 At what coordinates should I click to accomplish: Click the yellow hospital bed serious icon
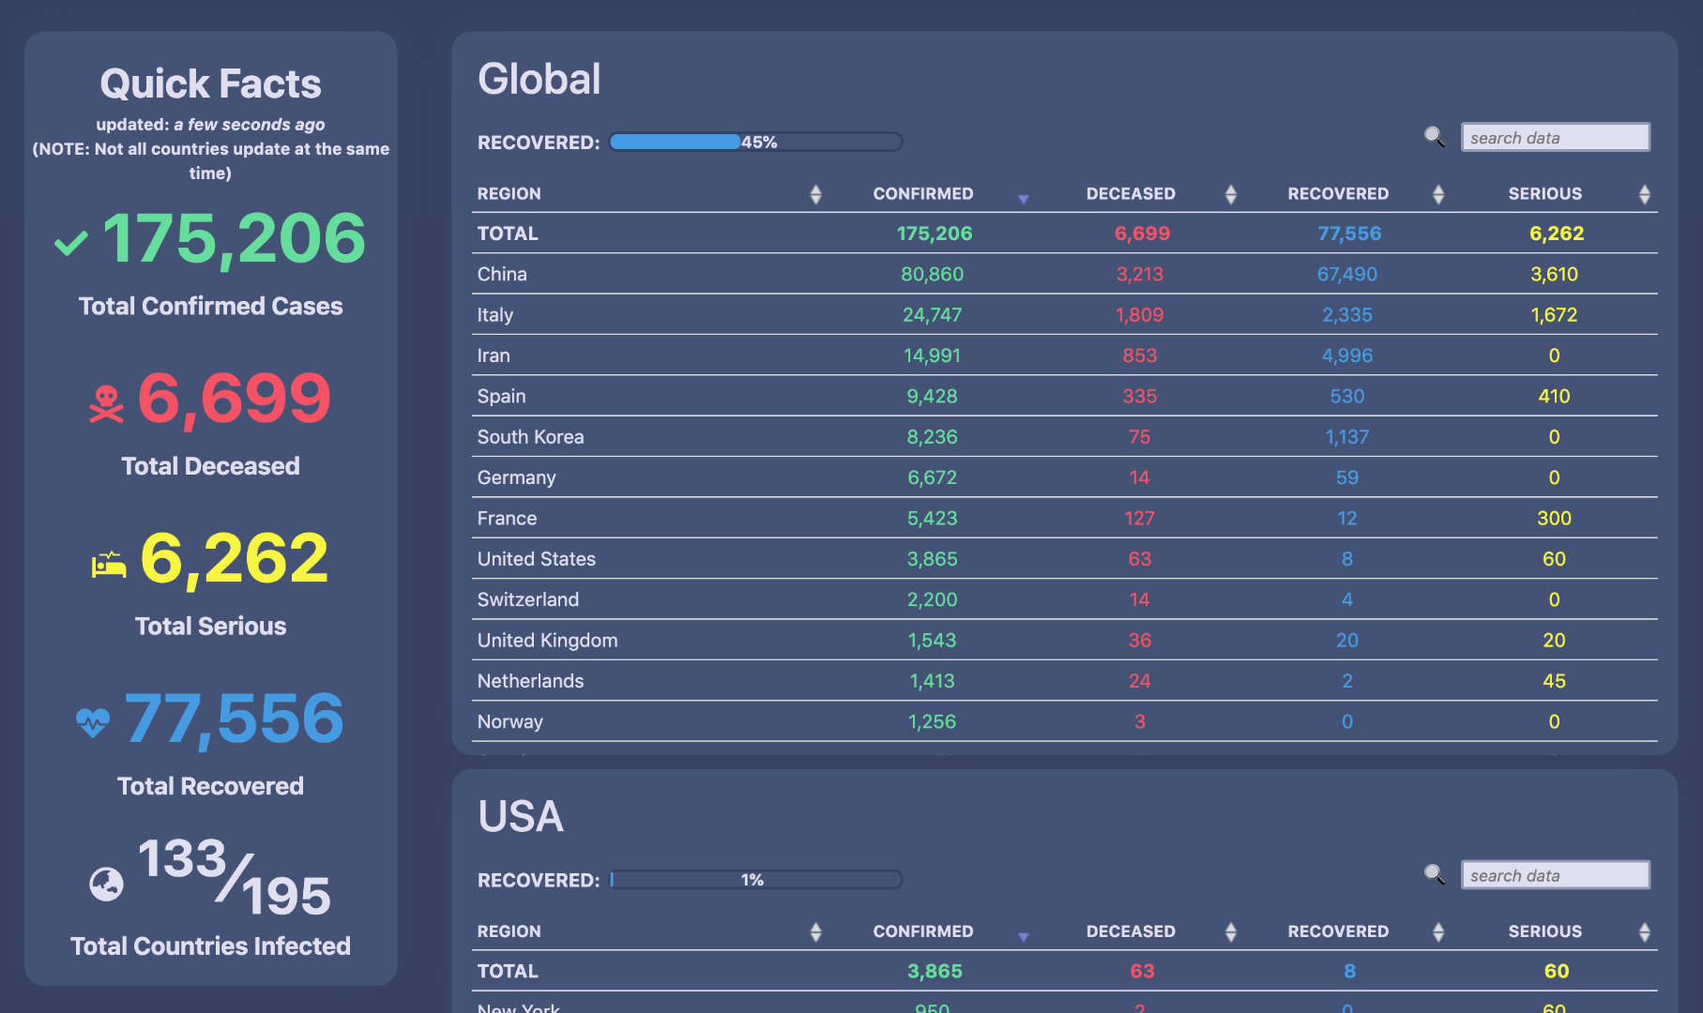pos(109,564)
